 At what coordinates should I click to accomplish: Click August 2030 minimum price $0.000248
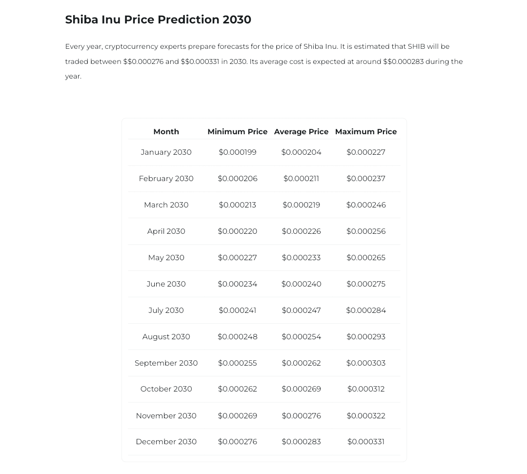(237, 336)
